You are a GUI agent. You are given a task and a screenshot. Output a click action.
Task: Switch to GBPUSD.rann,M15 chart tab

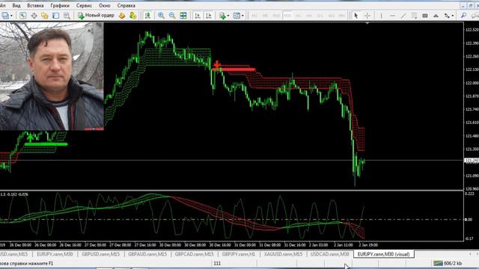pos(100,254)
